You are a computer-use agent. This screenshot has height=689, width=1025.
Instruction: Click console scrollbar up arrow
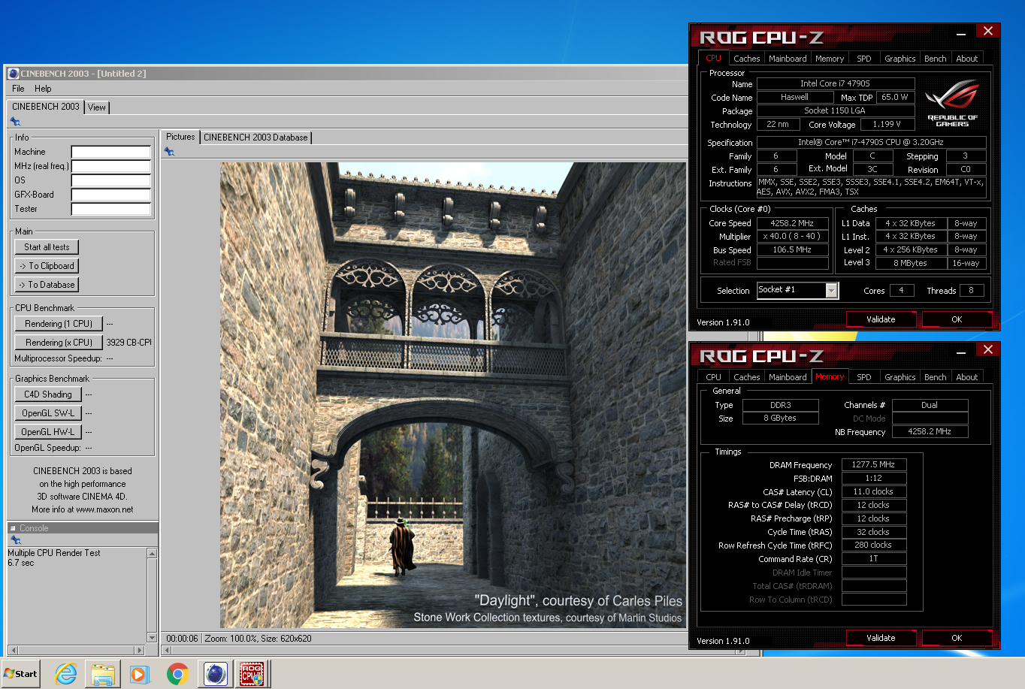click(153, 553)
